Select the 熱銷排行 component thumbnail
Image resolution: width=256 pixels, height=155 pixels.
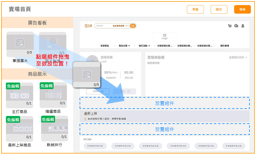(x=54, y=129)
